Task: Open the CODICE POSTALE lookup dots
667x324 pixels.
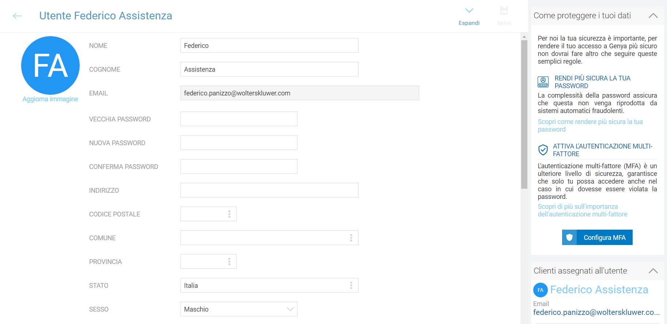Action: [x=229, y=214]
